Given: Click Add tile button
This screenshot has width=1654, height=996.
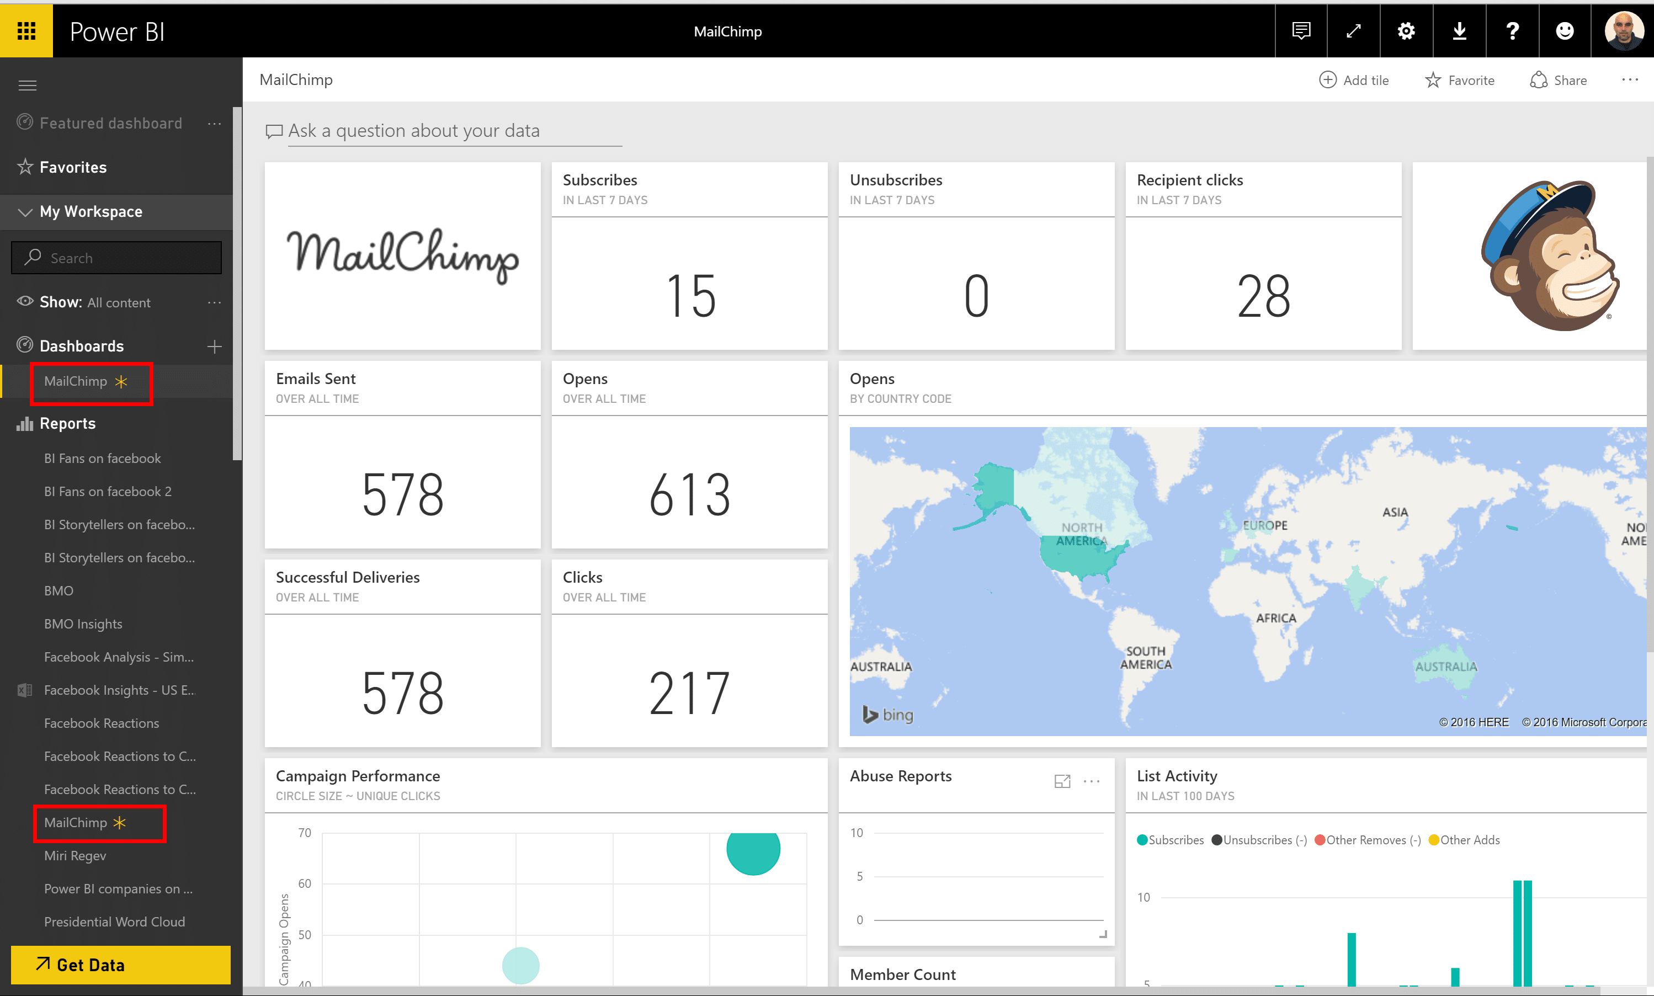Looking at the screenshot, I should [x=1354, y=81].
